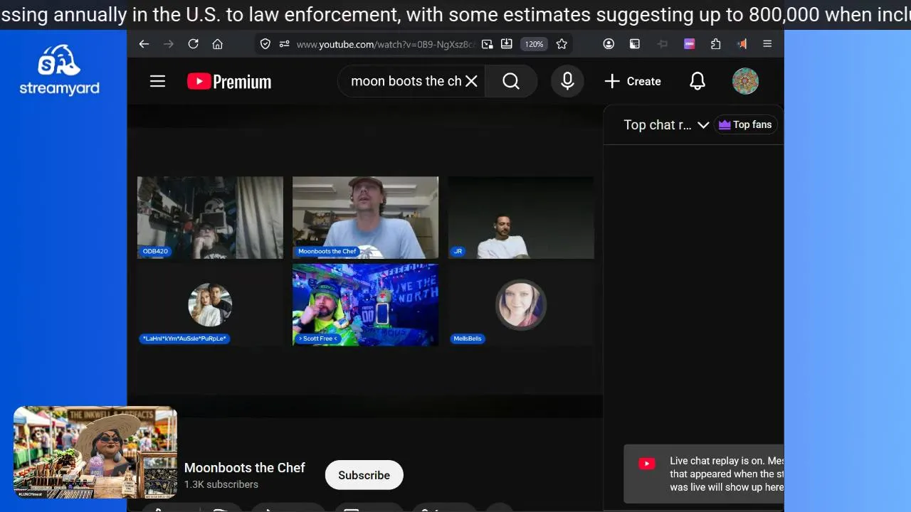This screenshot has width=911, height=512.
Task: Click the 'Moonboots the Chef' tile name label
Action: [327, 251]
